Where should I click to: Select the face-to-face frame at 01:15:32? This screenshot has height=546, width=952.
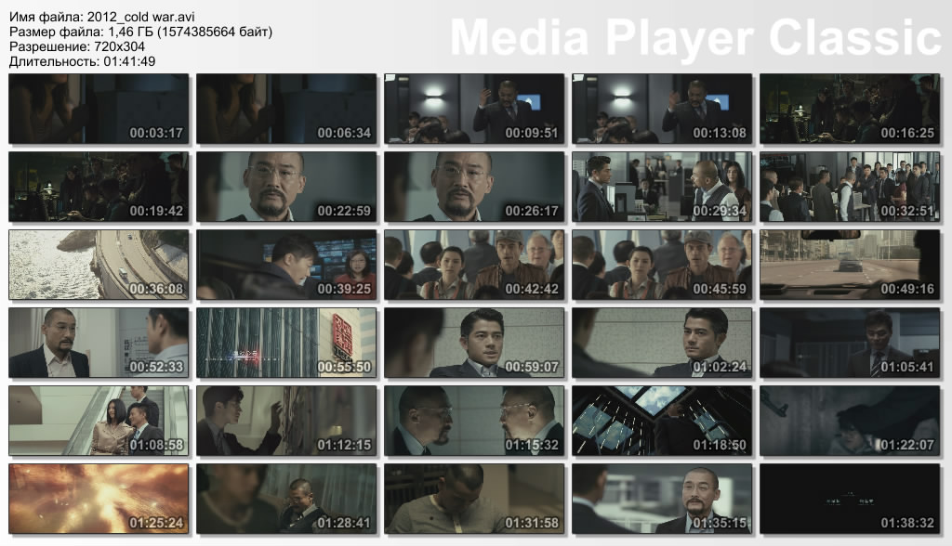[474, 421]
